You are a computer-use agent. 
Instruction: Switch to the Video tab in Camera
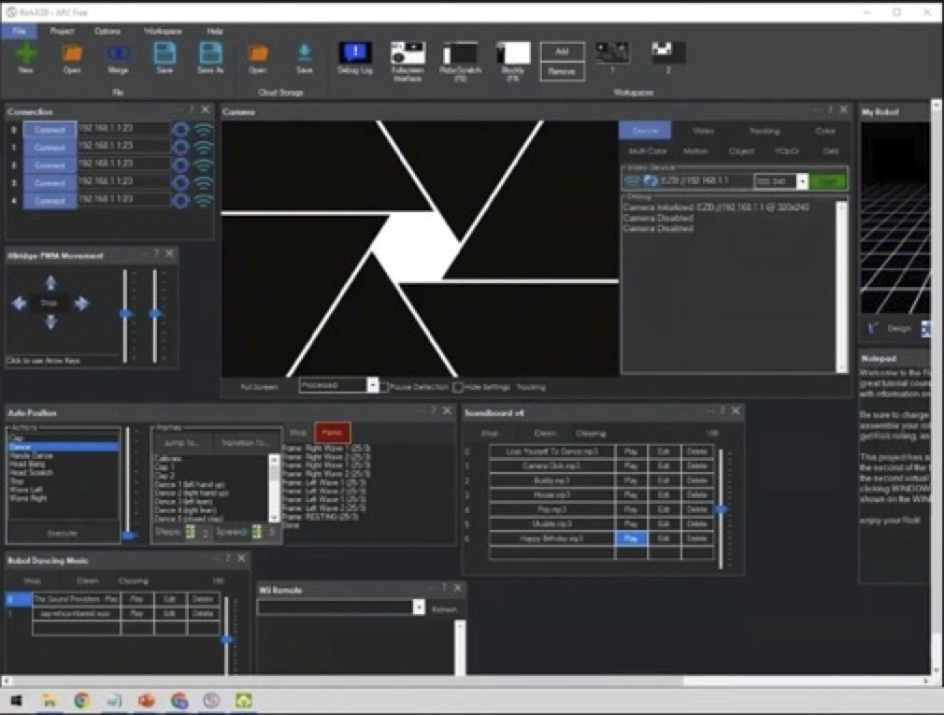[703, 131]
